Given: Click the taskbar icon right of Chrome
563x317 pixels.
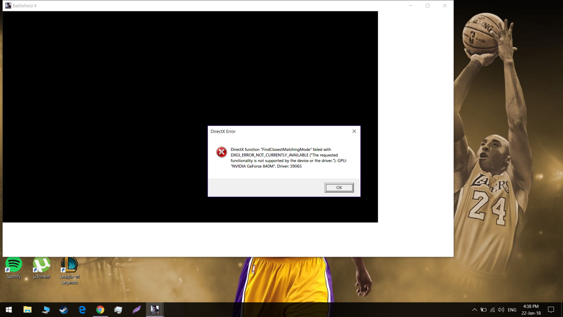Looking at the screenshot, I should tap(118, 310).
